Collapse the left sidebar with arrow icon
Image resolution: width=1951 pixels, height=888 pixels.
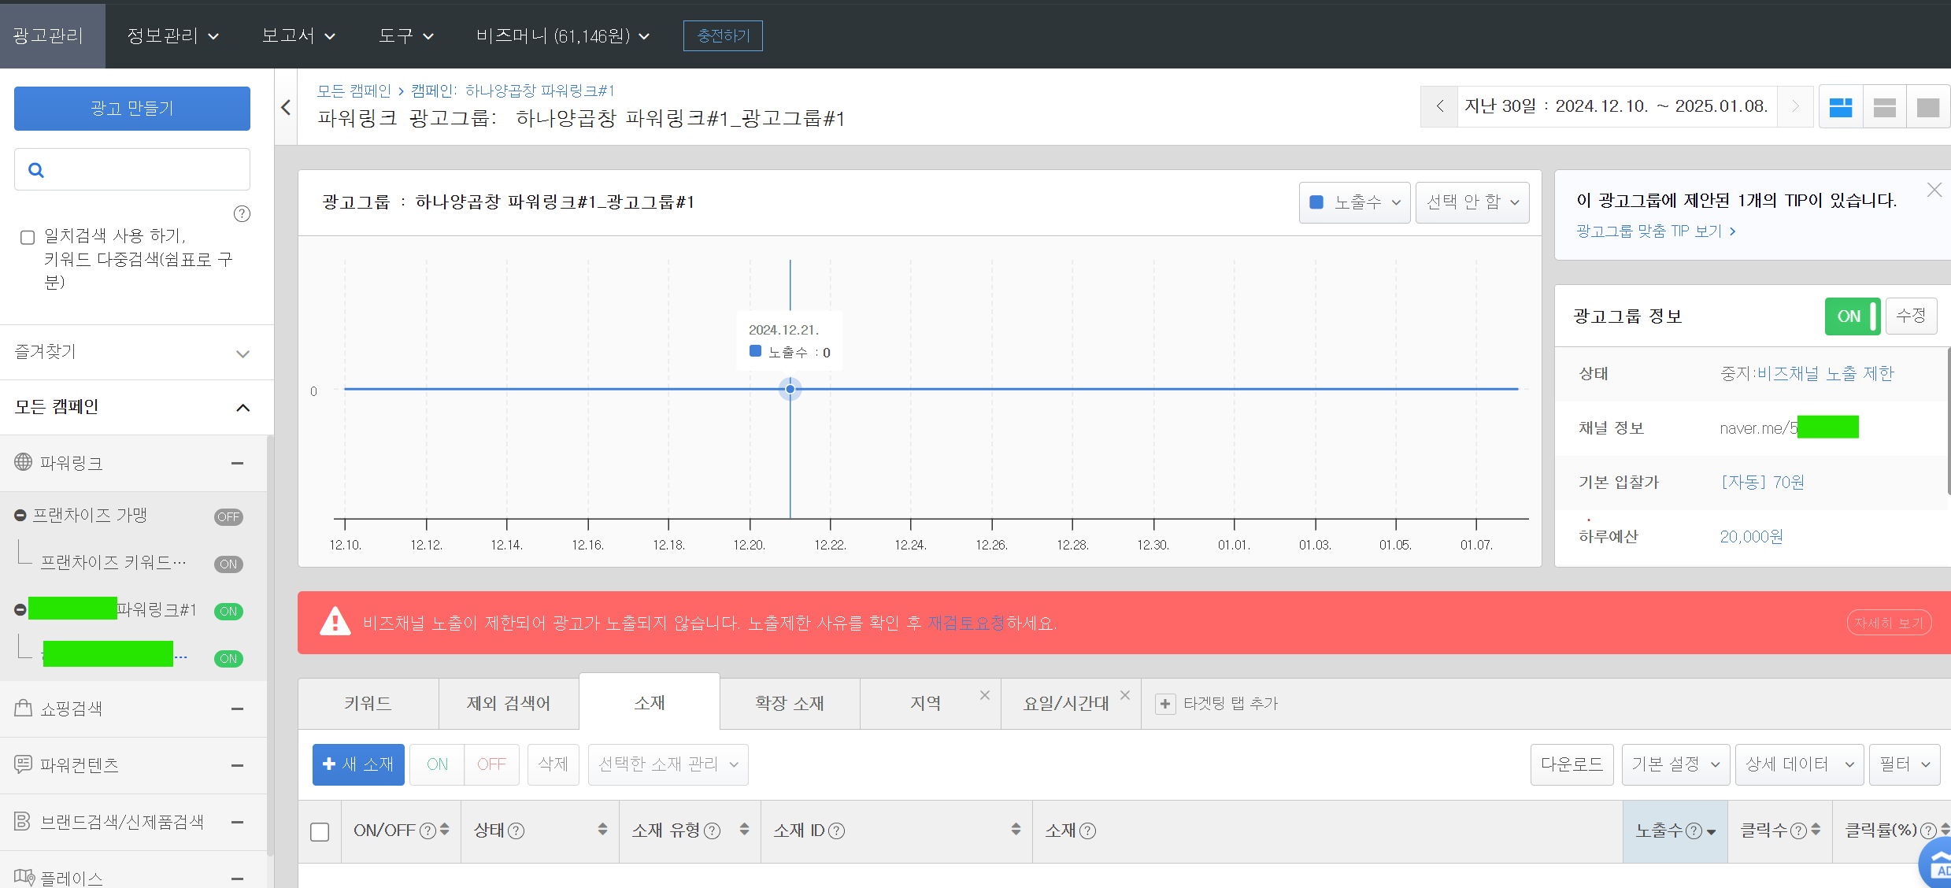click(x=286, y=108)
